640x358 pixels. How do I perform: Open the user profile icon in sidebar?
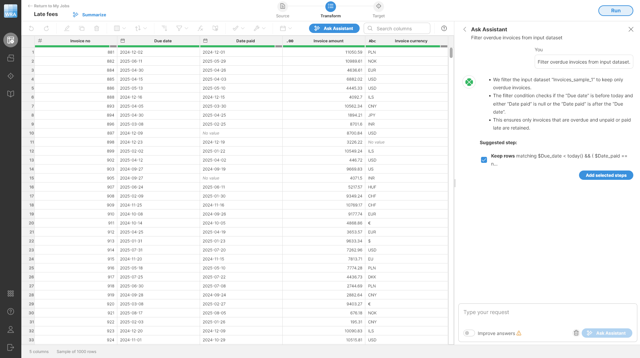coord(11,329)
